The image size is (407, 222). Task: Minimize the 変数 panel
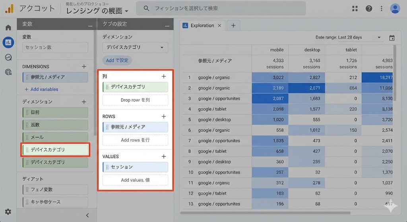(x=90, y=26)
